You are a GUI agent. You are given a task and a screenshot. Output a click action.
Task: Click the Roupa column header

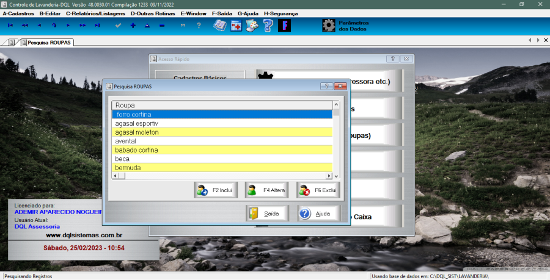click(222, 105)
